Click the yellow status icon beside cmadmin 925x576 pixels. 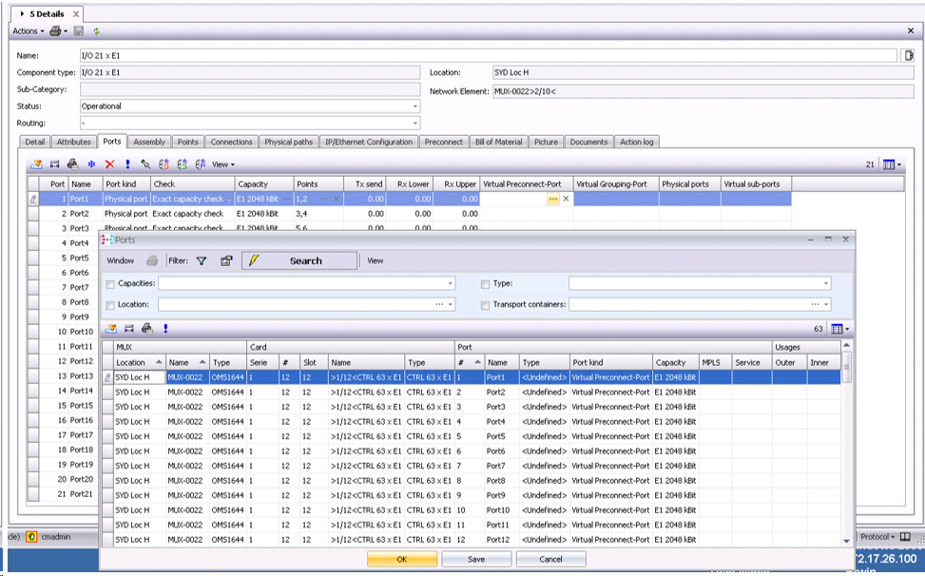click(31, 537)
